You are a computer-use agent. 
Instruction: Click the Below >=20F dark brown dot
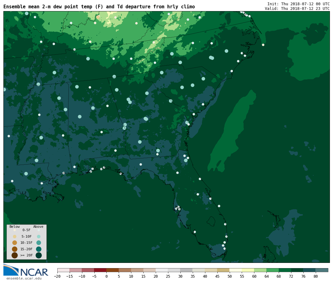click(15, 255)
